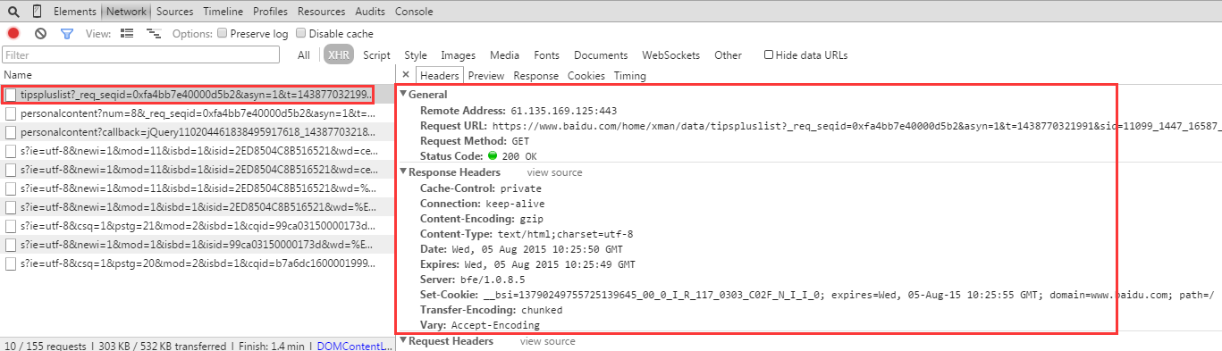Image resolution: width=1222 pixels, height=351 pixels.
Task: Switch to the Timing detail tab
Action: point(629,76)
